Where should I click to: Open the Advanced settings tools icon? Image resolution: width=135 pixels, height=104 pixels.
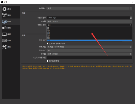(4, 47)
